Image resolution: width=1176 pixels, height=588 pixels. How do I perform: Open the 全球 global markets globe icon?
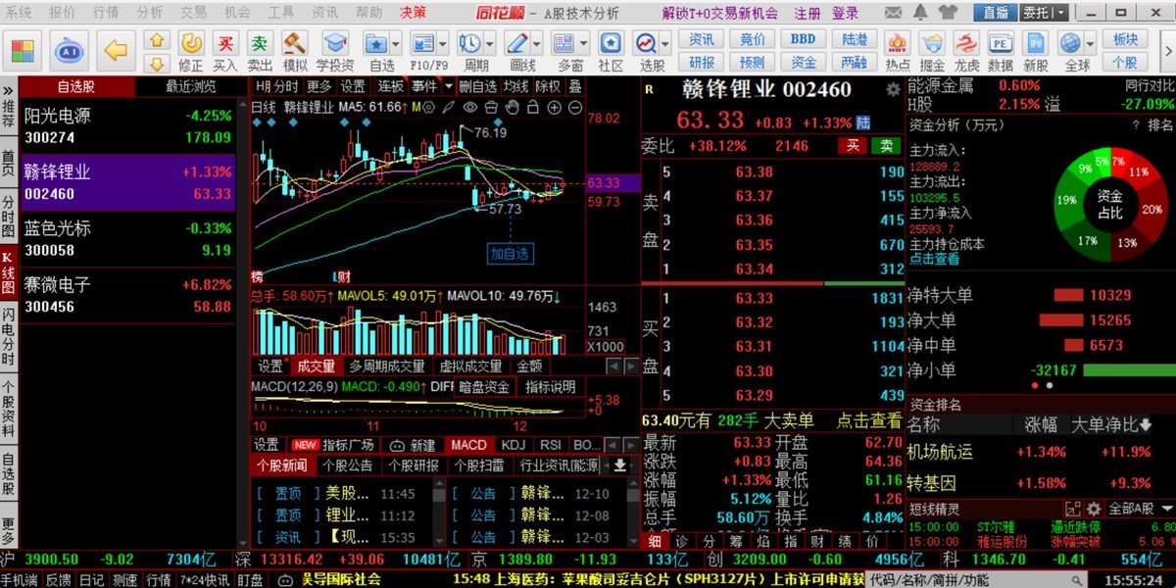pos(1070,44)
